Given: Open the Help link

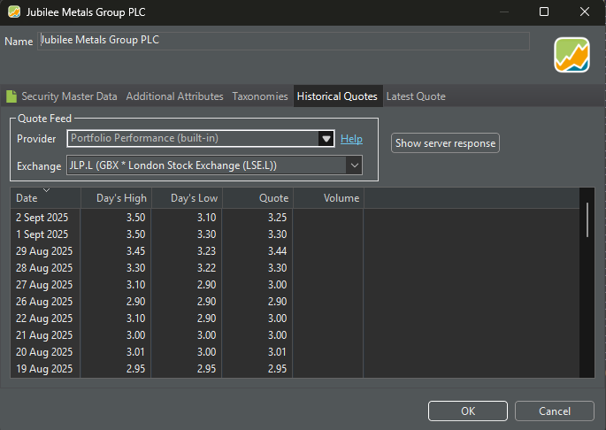Looking at the screenshot, I should [351, 139].
